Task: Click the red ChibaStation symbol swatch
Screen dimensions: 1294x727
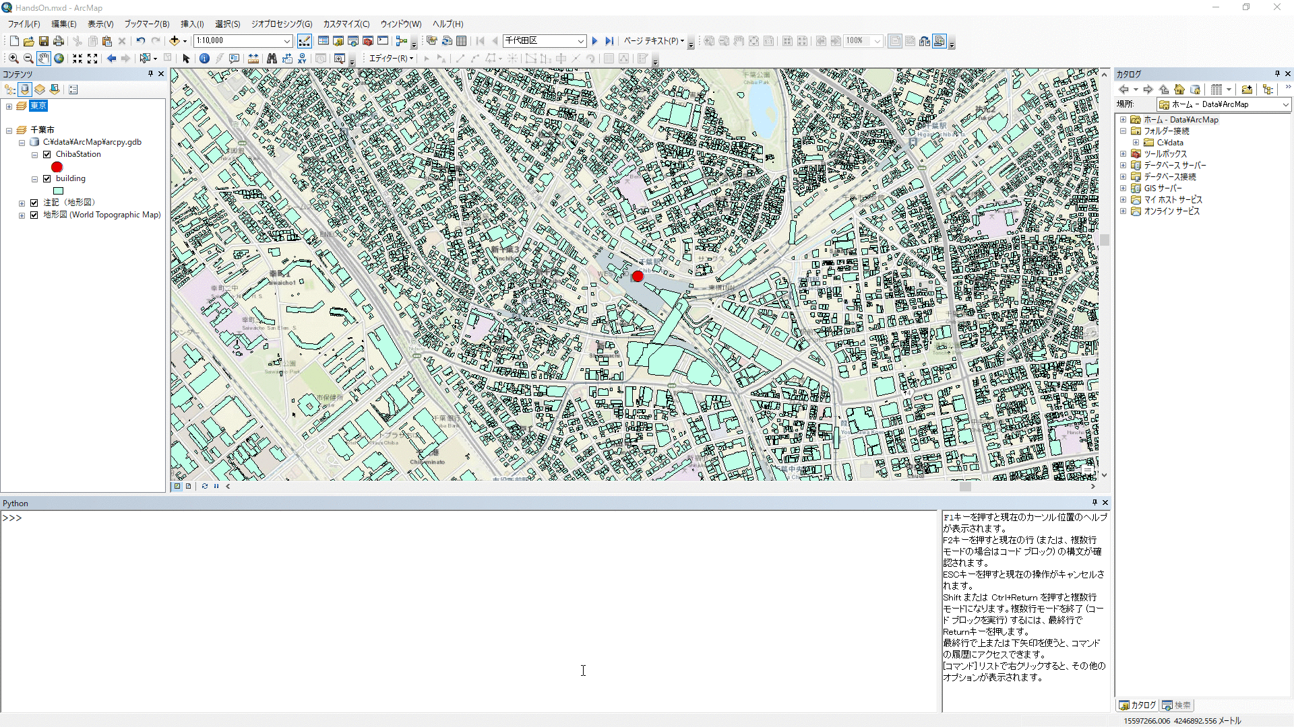Action: pos(57,167)
